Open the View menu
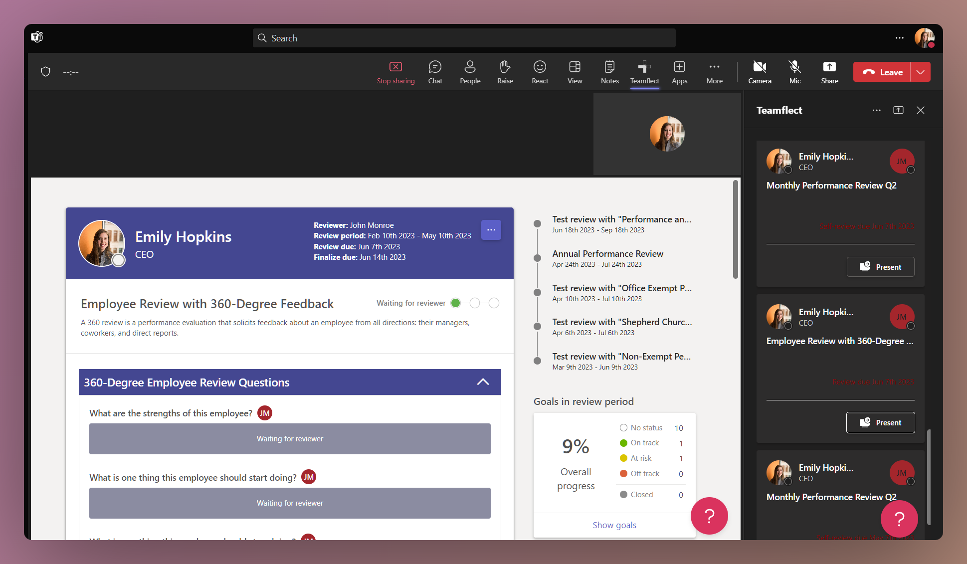Image resolution: width=967 pixels, height=564 pixels. pyautogui.click(x=575, y=71)
